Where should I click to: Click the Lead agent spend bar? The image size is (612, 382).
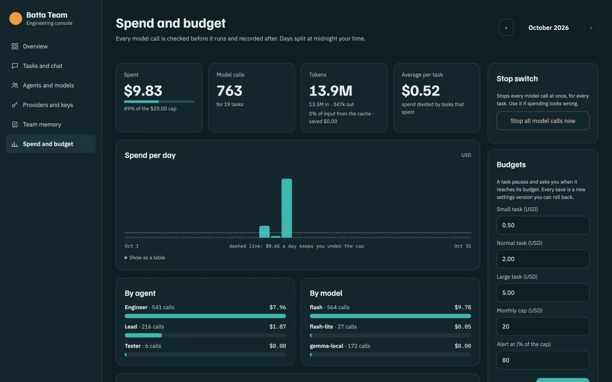[205, 335]
